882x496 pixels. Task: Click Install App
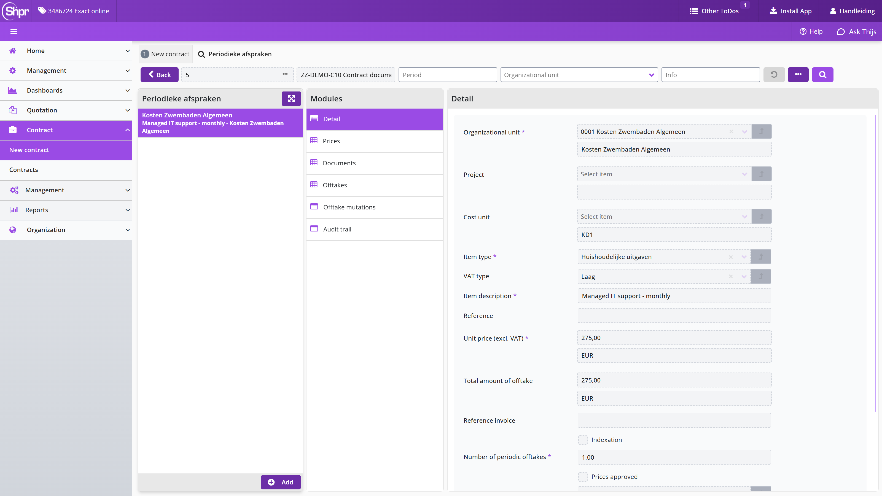point(790,11)
